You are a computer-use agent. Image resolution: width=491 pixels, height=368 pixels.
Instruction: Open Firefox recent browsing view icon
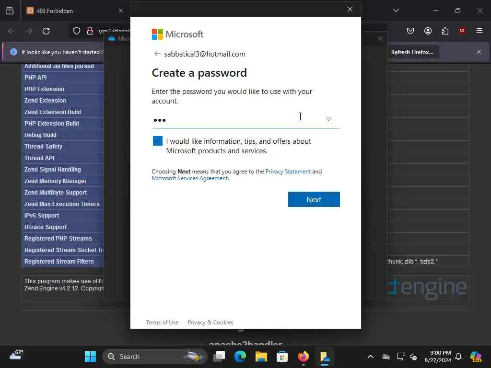tap(10, 11)
